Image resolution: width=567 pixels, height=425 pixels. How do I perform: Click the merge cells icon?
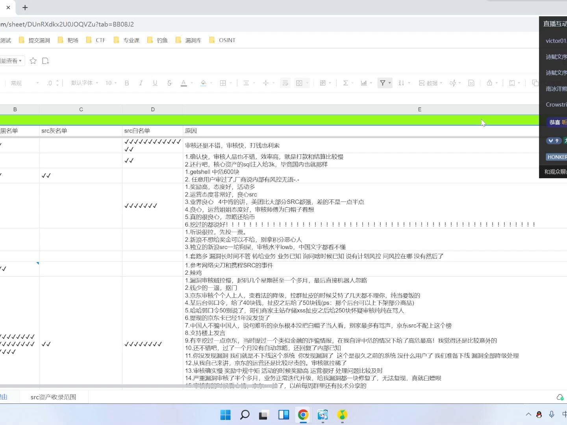coord(299,83)
